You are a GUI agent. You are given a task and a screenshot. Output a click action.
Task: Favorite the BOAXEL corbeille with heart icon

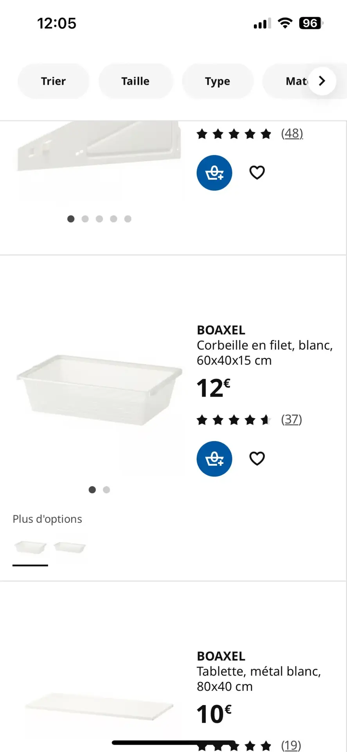pyautogui.click(x=257, y=459)
